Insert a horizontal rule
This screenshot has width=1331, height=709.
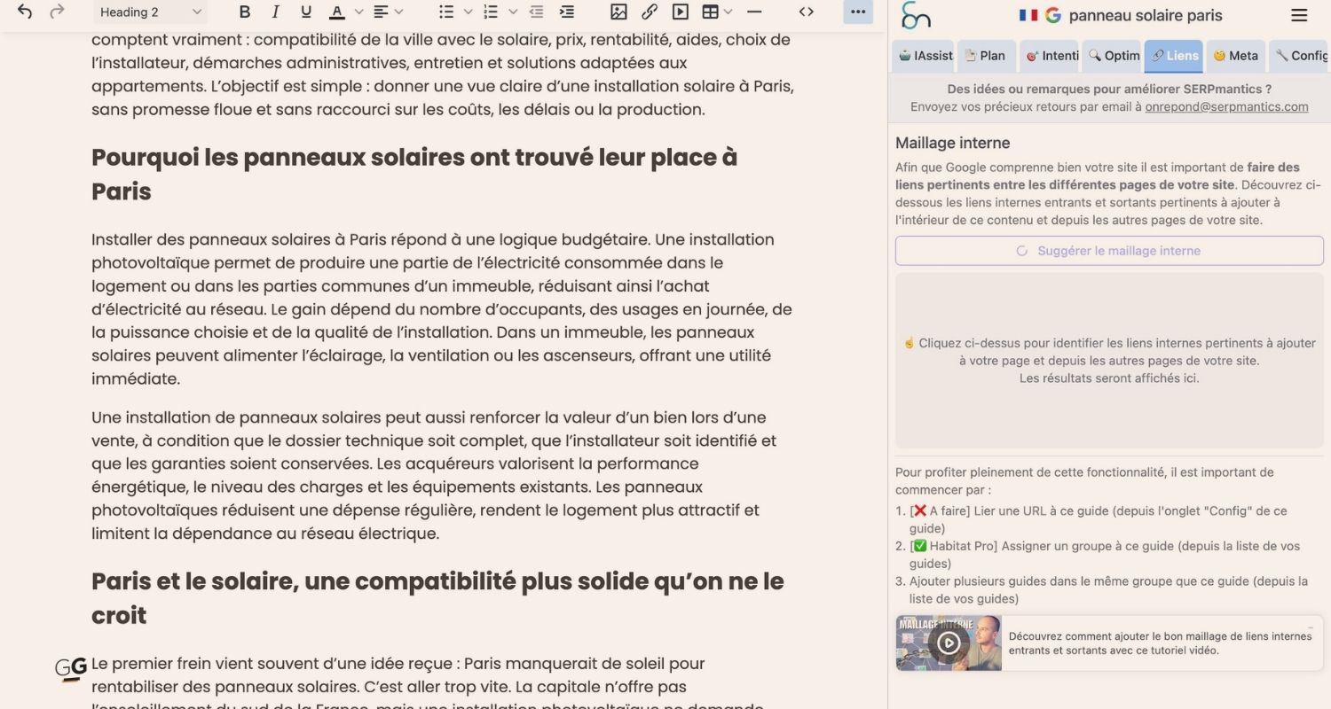[754, 12]
